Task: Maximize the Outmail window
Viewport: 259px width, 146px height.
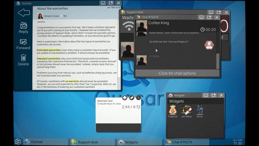Action: click(110, 3)
